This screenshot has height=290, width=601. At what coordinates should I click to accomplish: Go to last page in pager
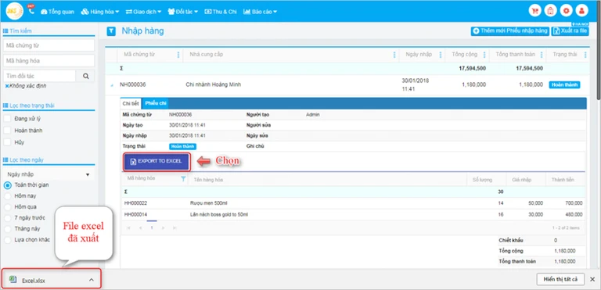pyautogui.click(x=175, y=228)
